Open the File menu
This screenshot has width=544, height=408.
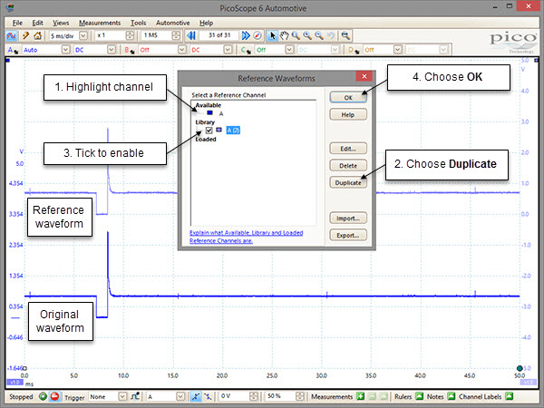[17, 23]
